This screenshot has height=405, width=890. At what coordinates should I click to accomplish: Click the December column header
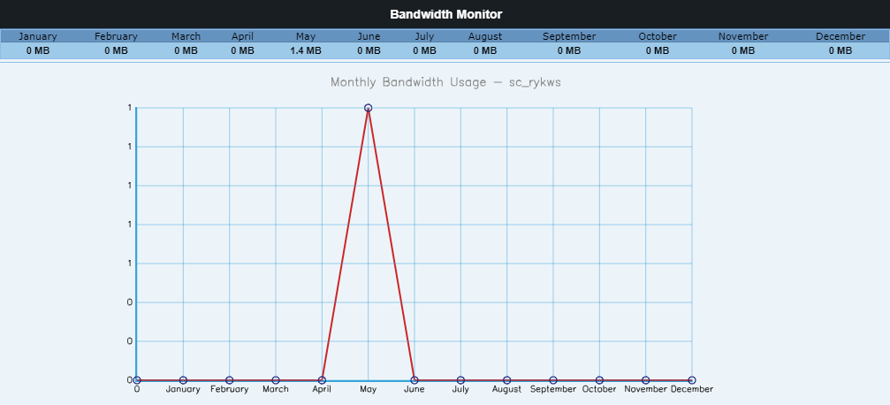[x=840, y=36]
